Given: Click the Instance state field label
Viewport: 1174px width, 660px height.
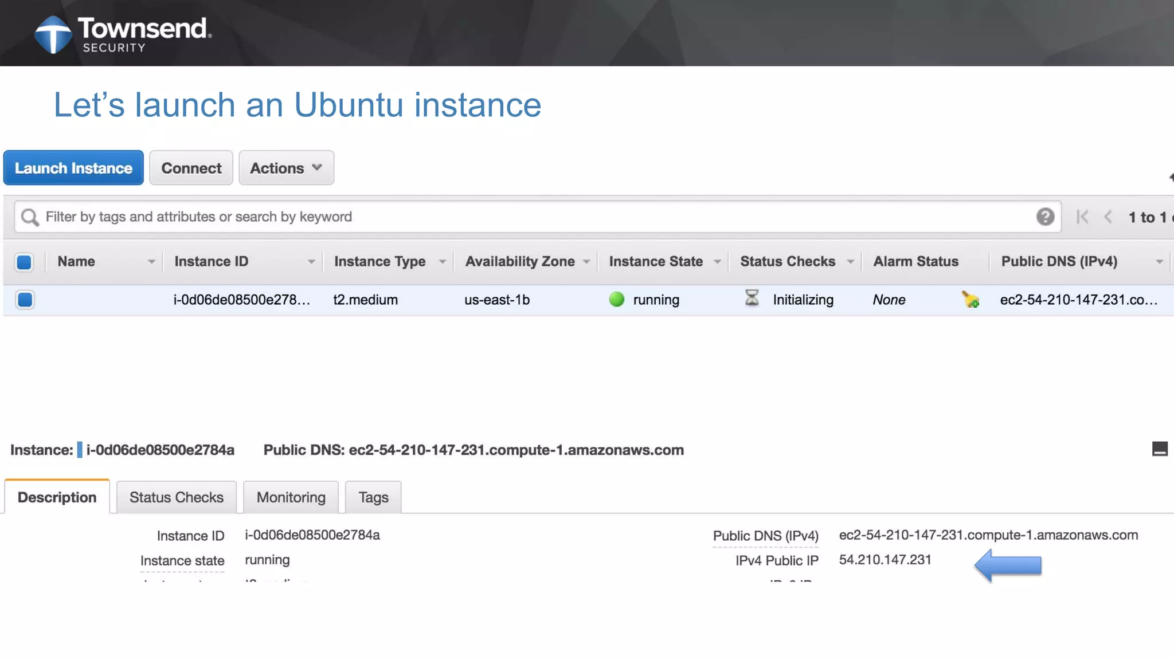Looking at the screenshot, I should coord(182,561).
